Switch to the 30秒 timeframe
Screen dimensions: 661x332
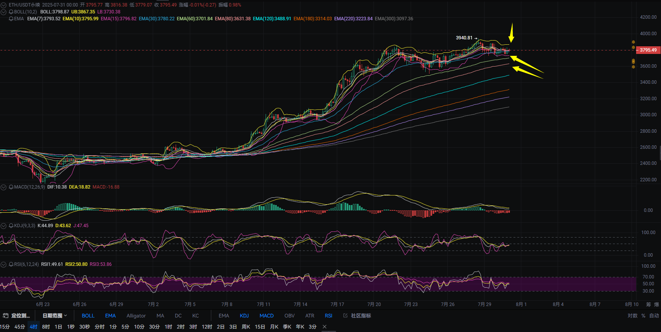click(85, 327)
